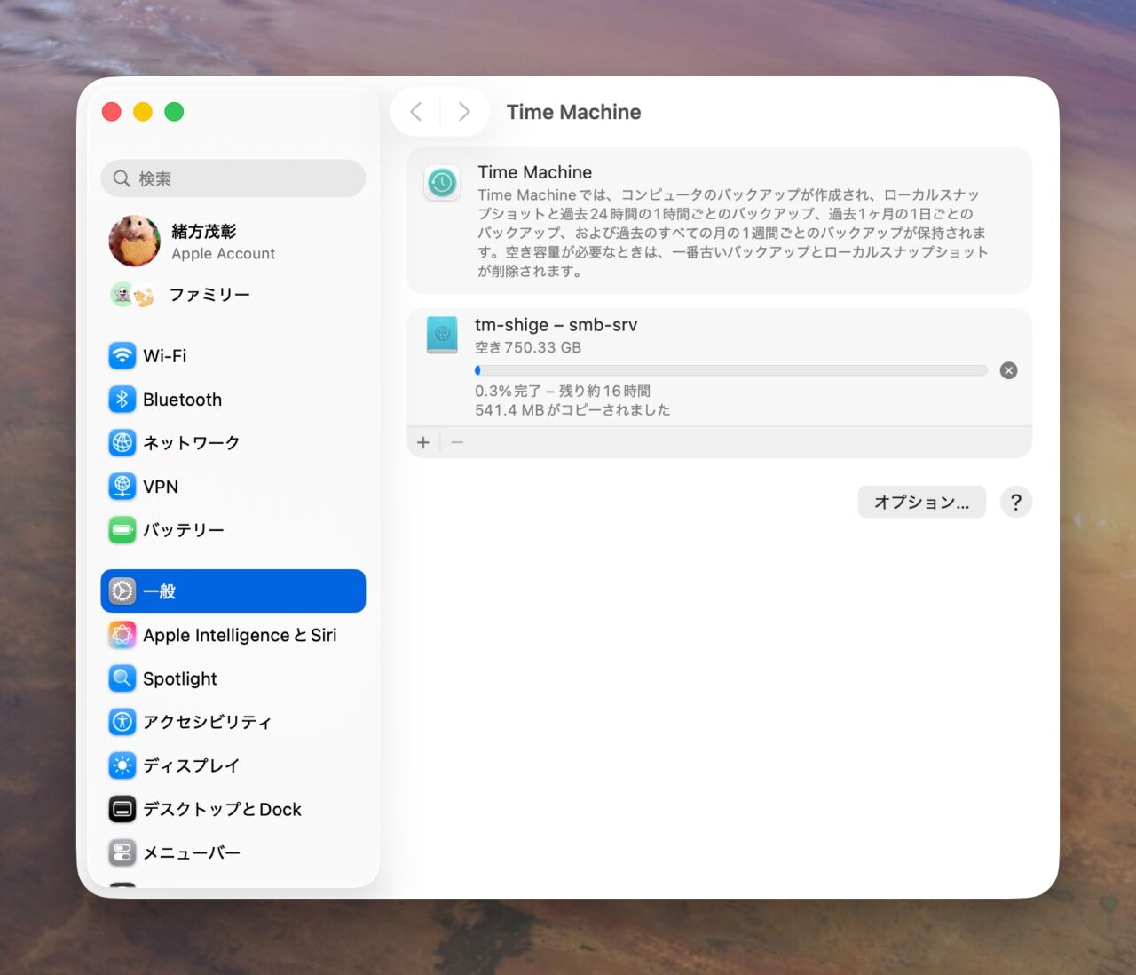Screen dimensions: 1136x975
Task: Open Time Machine help question mark
Action: point(1016,502)
